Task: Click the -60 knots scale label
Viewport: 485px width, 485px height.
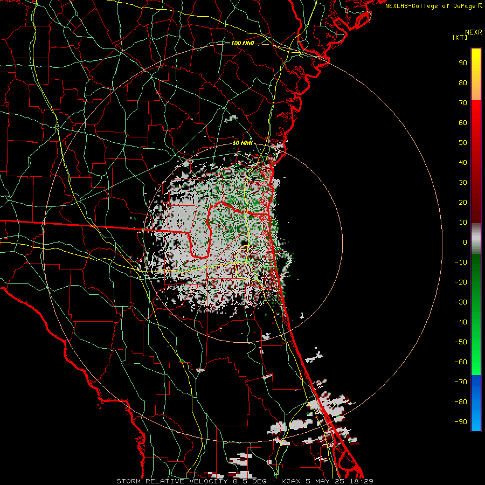Action: tap(461, 362)
